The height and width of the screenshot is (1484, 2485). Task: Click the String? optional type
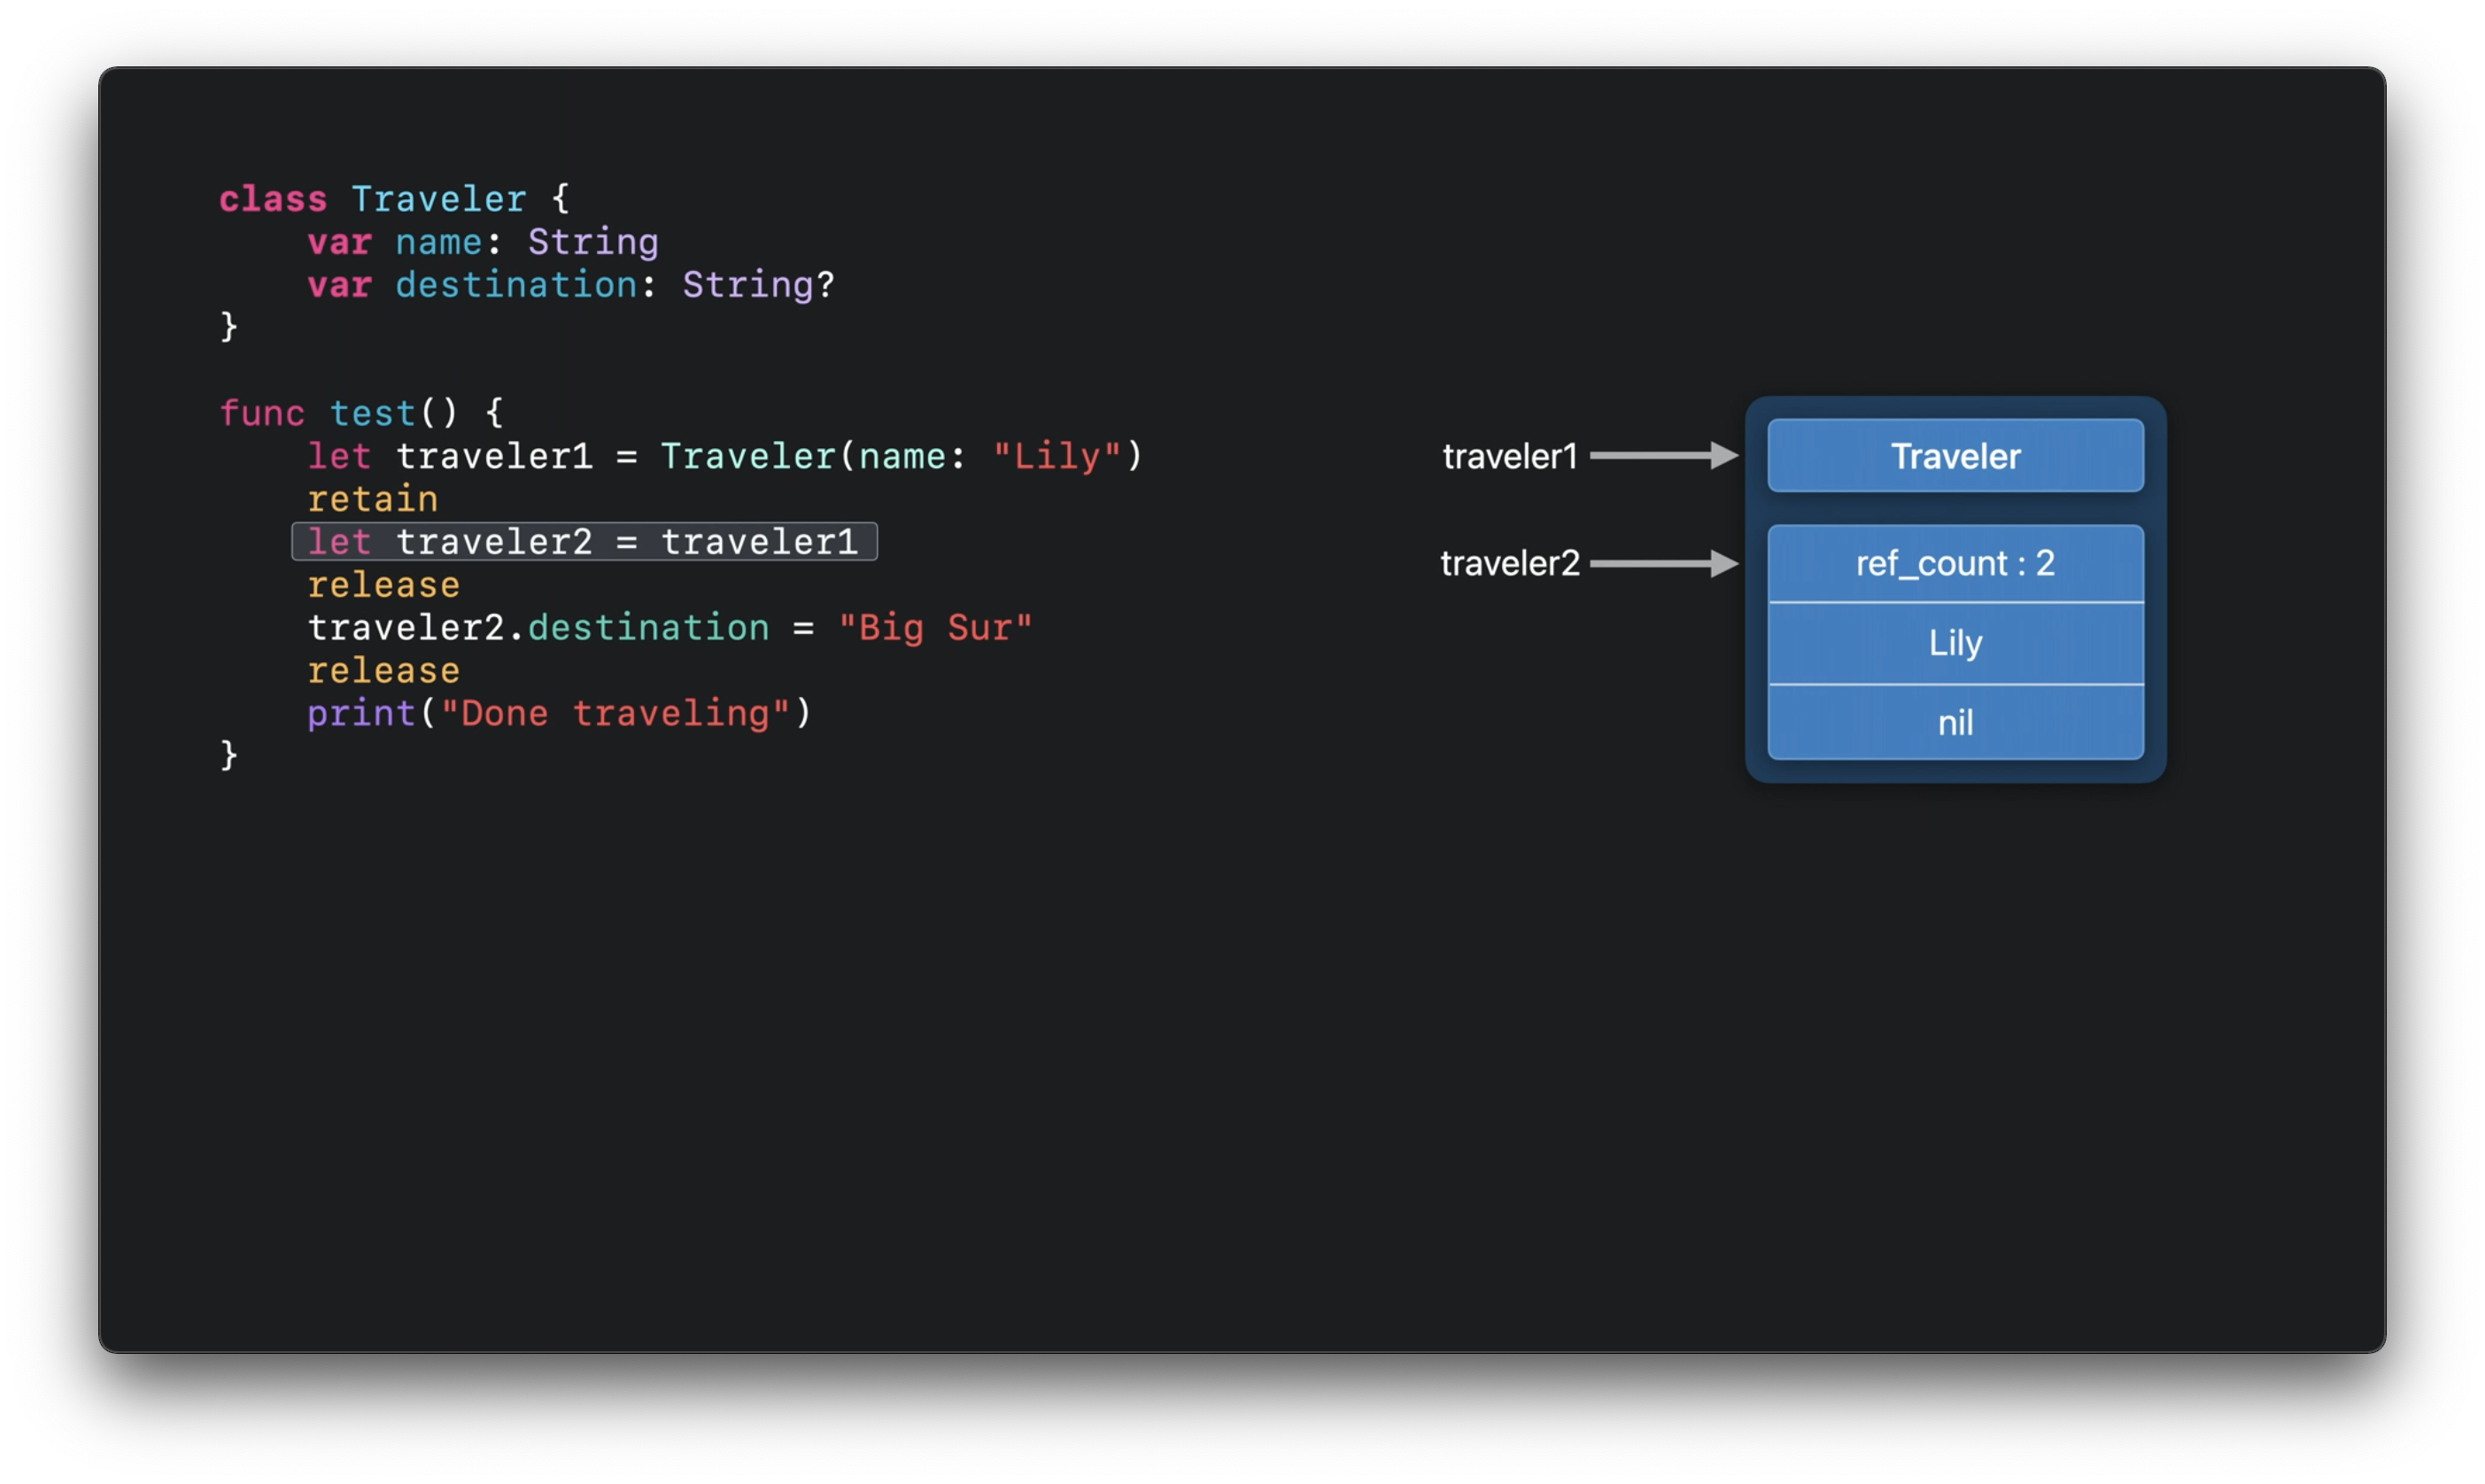coord(757,285)
